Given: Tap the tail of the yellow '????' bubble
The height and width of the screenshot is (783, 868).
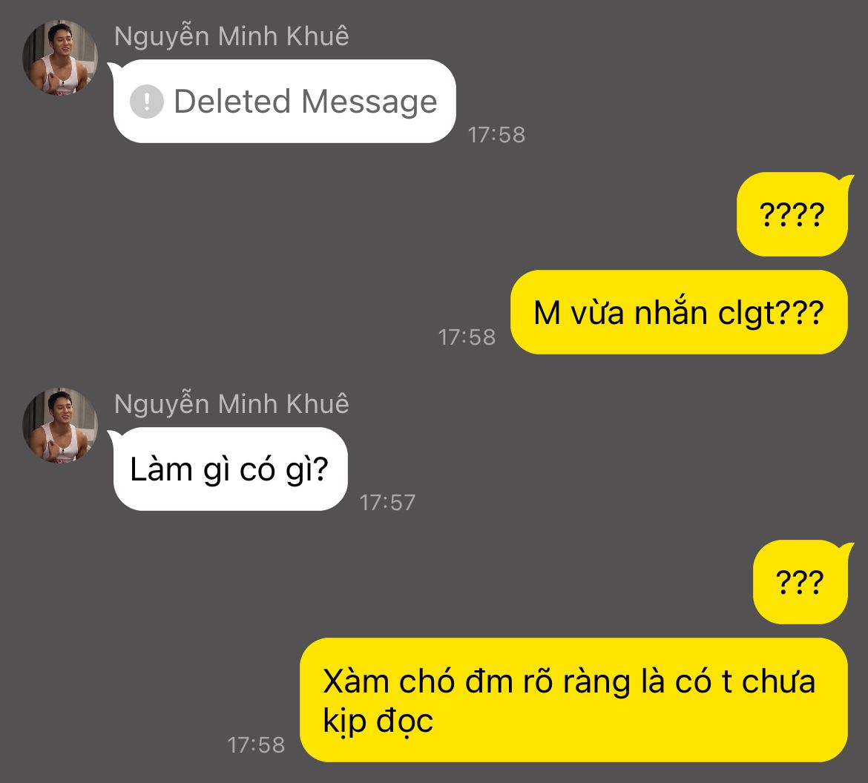Looking at the screenshot, I should click(x=846, y=182).
